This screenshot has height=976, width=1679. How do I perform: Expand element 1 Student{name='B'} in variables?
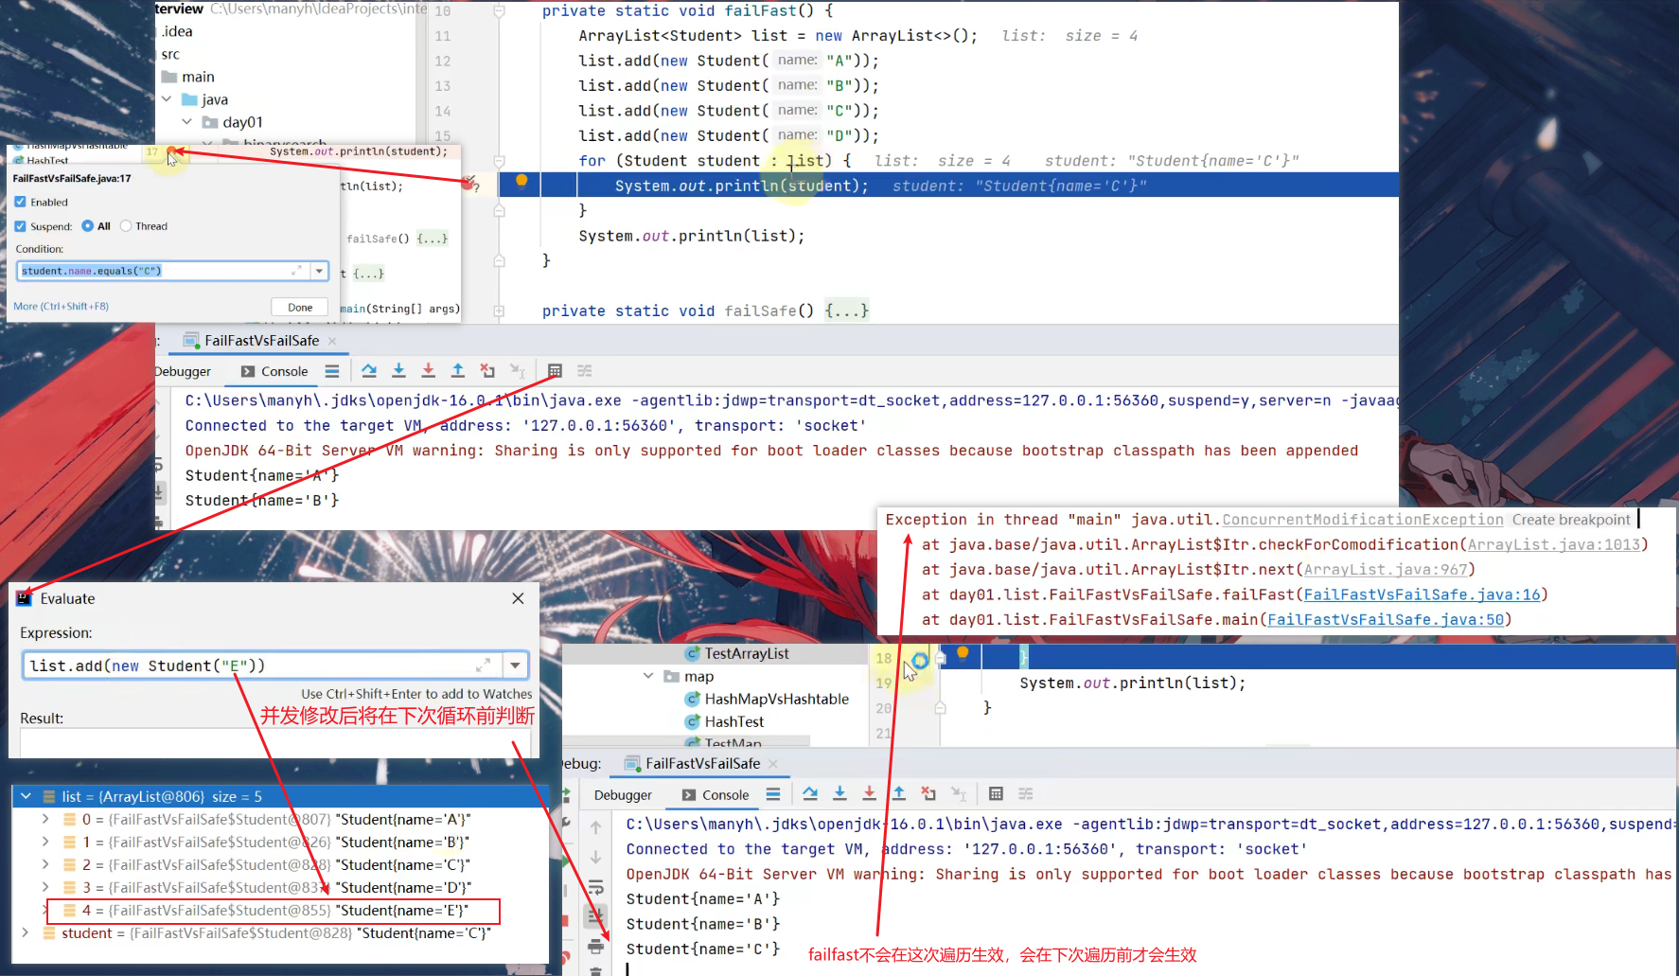pyautogui.click(x=45, y=842)
